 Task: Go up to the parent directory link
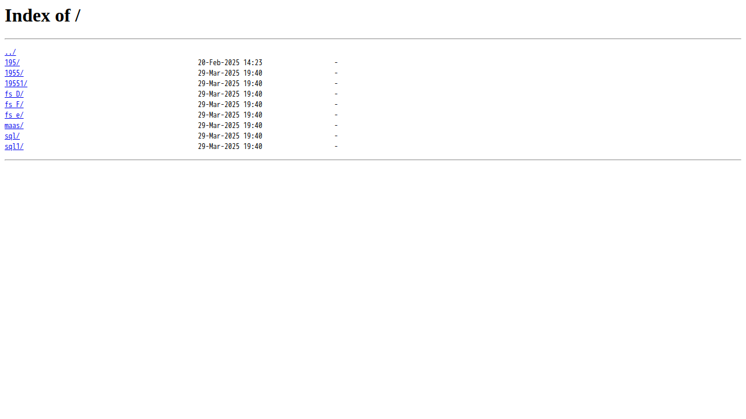click(x=10, y=52)
